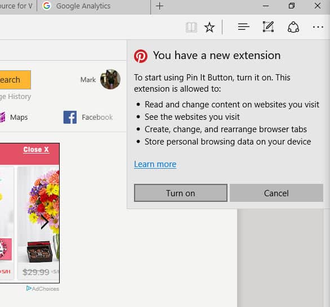
Task: Minimize the browser window
Action: point(266,6)
